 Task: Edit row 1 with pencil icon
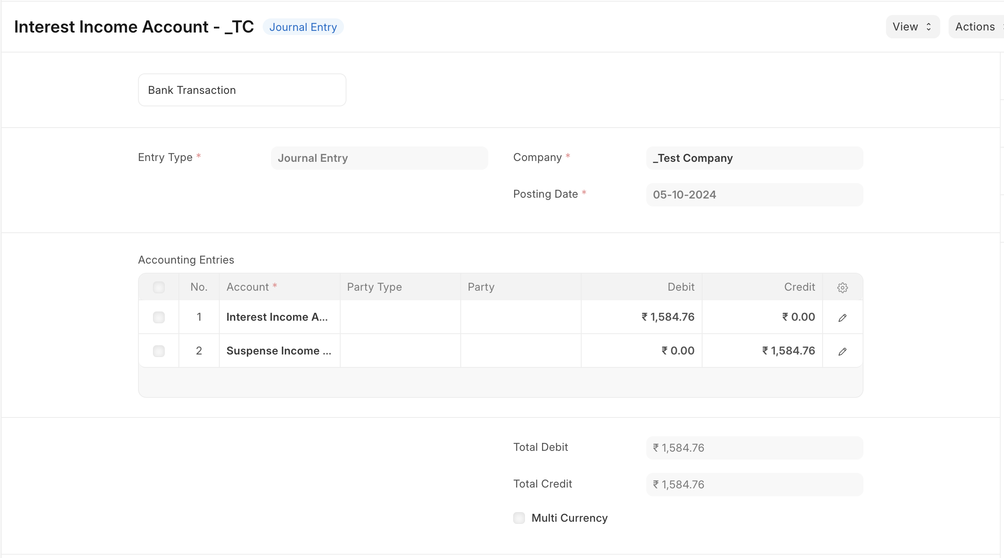point(842,318)
